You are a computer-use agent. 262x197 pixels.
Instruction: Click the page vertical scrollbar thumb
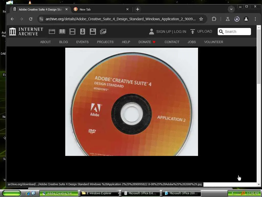[x=259, y=57]
